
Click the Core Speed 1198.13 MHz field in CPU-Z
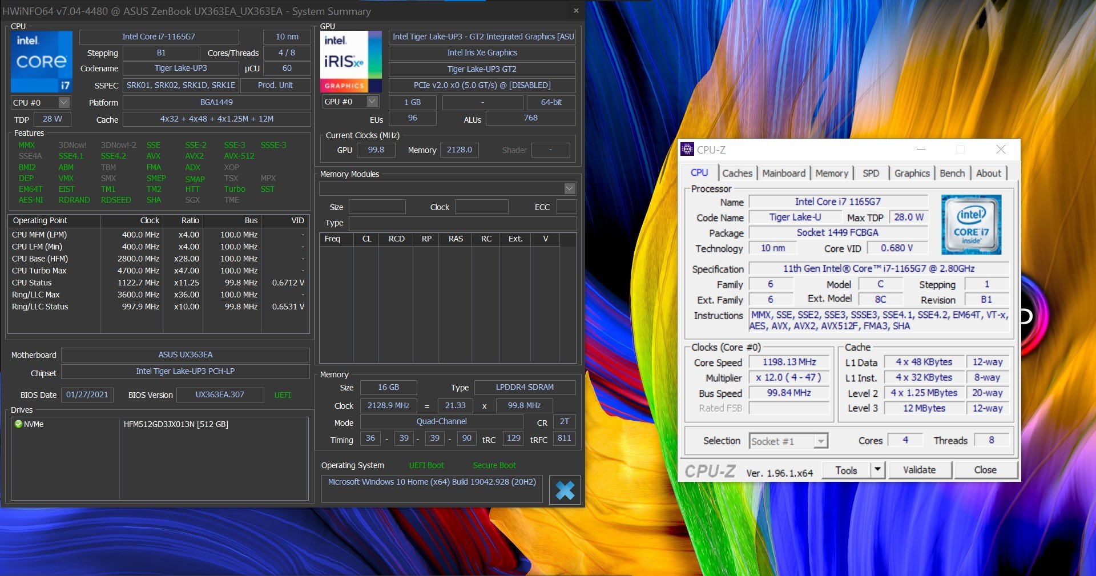789,362
